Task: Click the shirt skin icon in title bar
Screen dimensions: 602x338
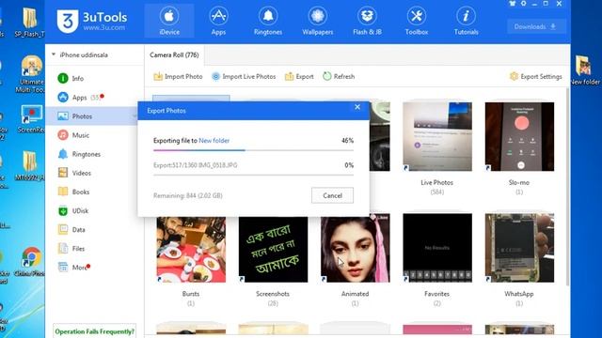Action: click(x=512, y=4)
